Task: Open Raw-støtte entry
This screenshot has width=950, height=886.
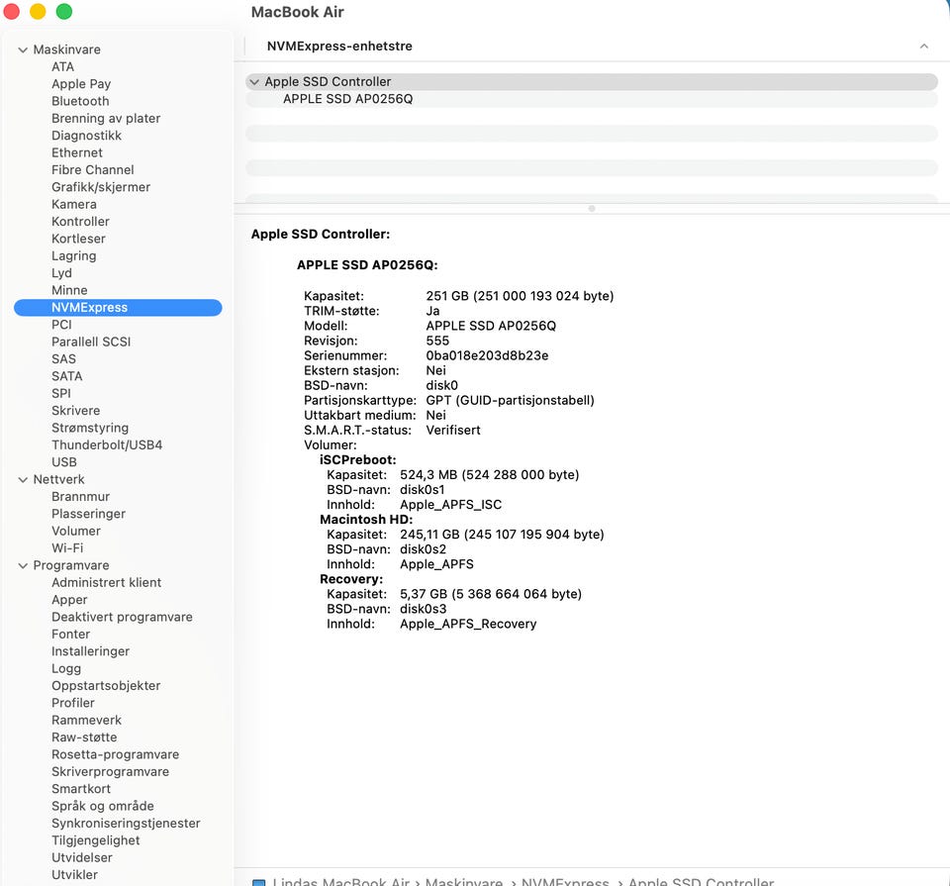Action: pos(84,738)
